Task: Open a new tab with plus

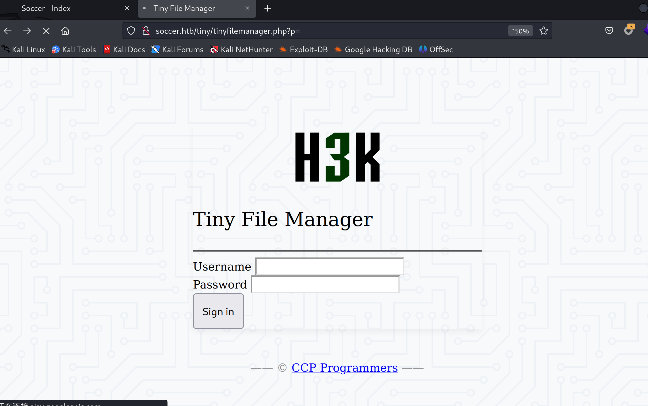Action: click(267, 8)
